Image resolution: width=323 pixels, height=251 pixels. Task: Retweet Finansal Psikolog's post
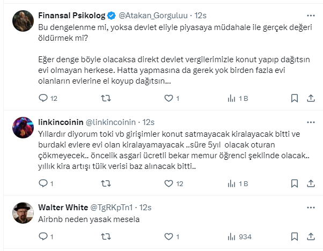point(106,98)
